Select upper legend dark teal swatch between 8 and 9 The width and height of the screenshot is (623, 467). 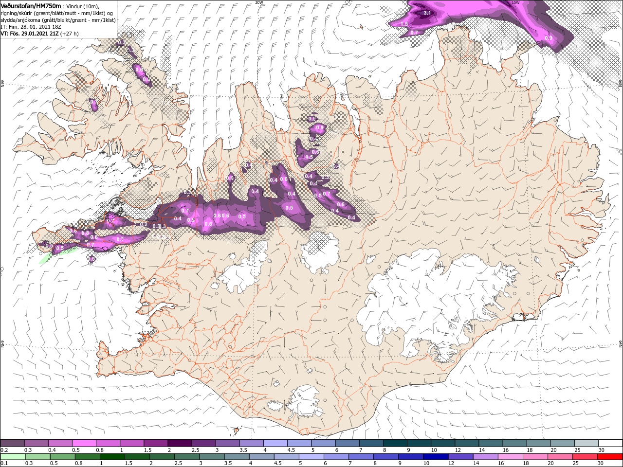tap(395, 443)
